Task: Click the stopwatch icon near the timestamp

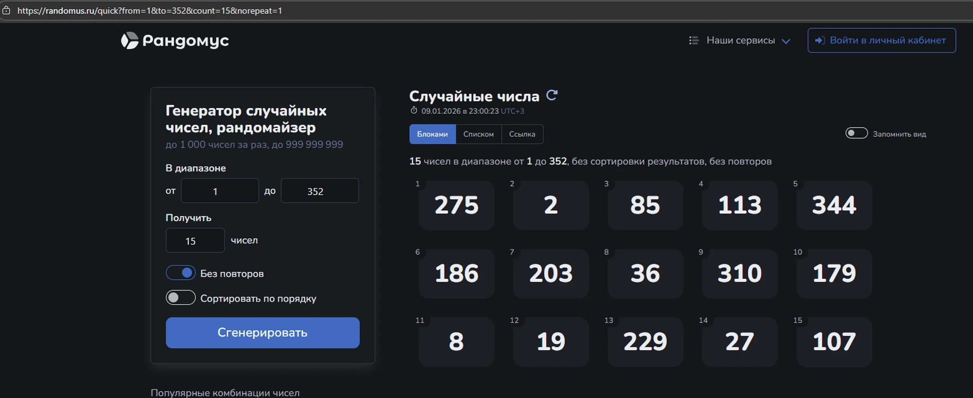Action: [414, 110]
